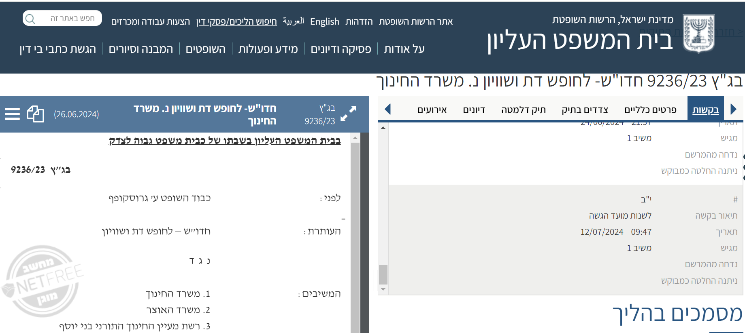Open the 'מידע ופעולות' menu
The width and height of the screenshot is (745, 333).
[268, 49]
